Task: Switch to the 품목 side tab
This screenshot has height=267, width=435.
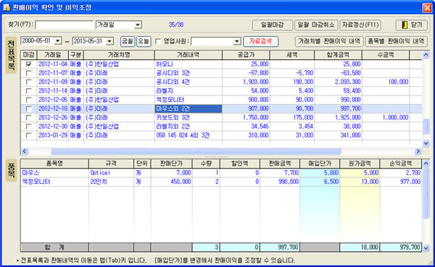Action: pyautogui.click(x=11, y=170)
